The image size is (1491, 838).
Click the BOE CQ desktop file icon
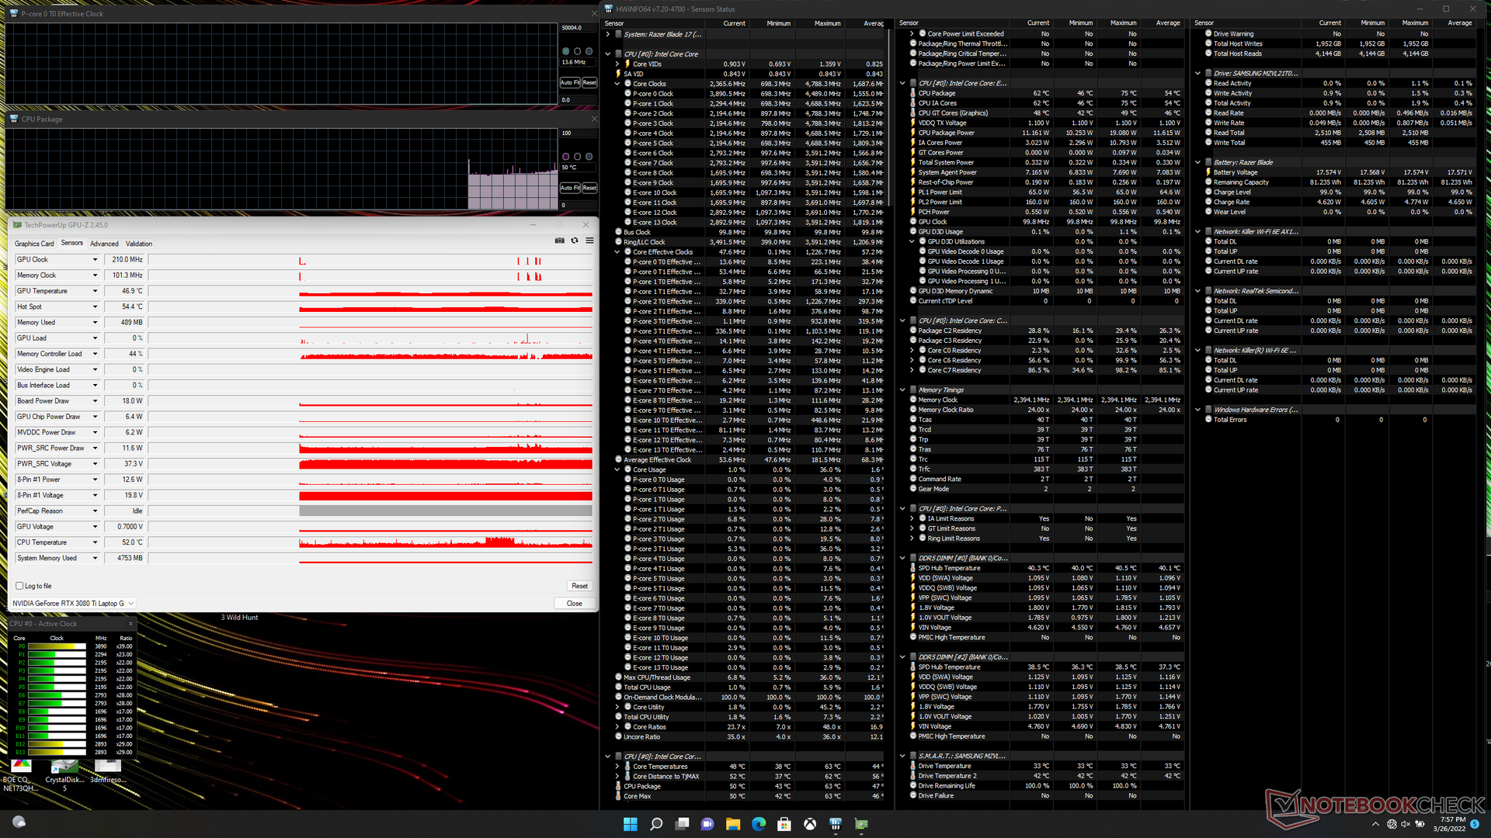[x=20, y=774]
